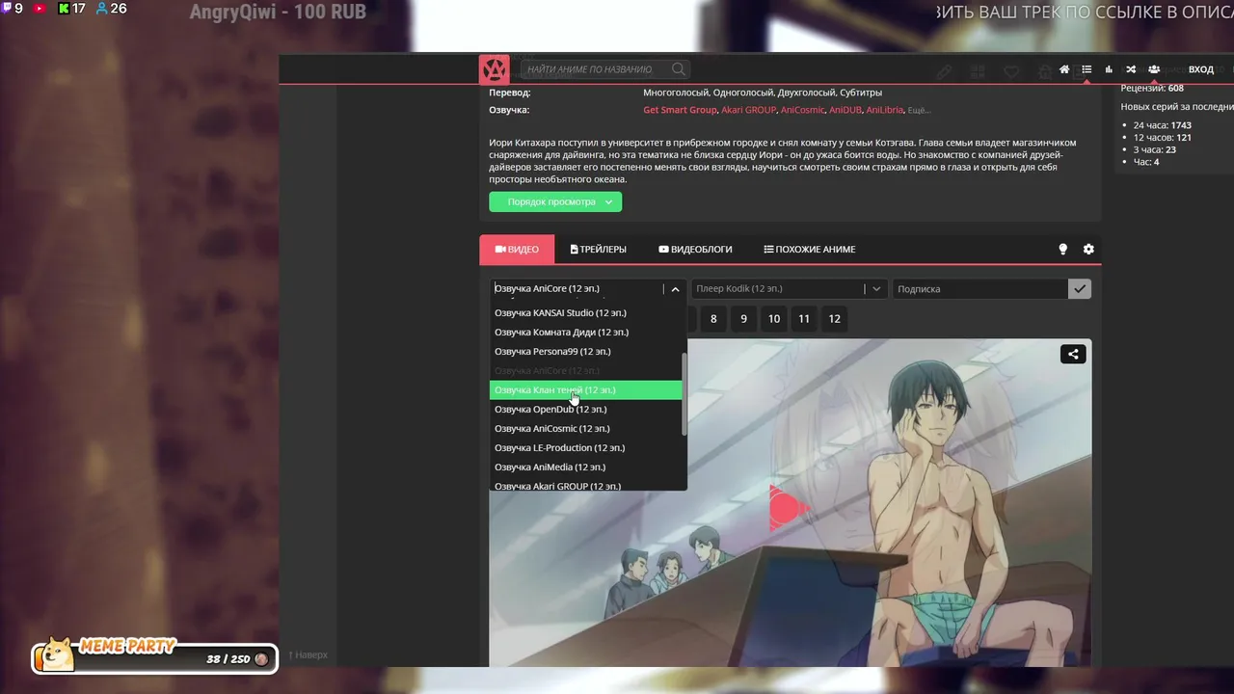The image size is (1234, 694).
Task: Open the statistics bar chart icon
Action: 1109,69
